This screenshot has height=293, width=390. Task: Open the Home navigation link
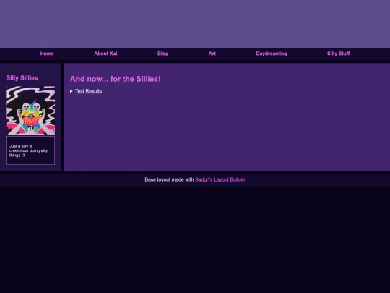pyautogui.click(x=47, y=54)
